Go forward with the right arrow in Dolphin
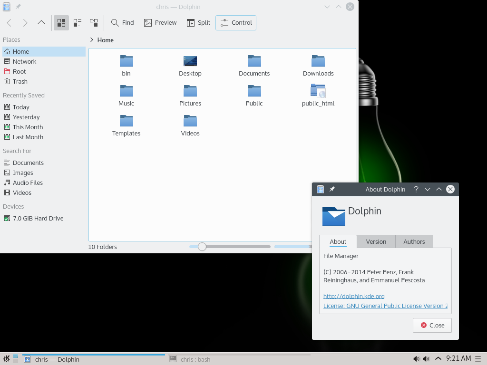This screenshot has height=365, width=487. point(25,23)
